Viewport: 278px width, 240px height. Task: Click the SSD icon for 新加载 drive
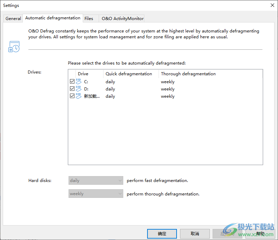[x=78, y=96]
